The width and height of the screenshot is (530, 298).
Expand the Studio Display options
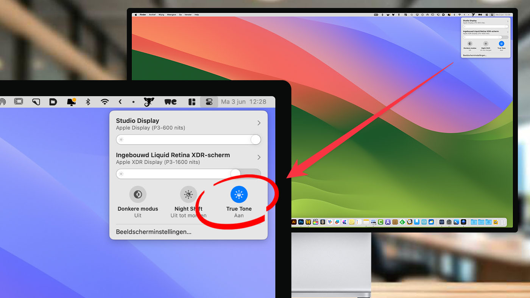click(x=259, y=123)
